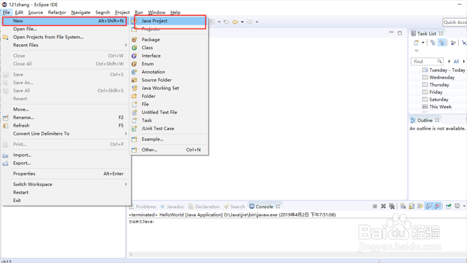Click the Last Edit Location toolbar icon

pos(226,22)
